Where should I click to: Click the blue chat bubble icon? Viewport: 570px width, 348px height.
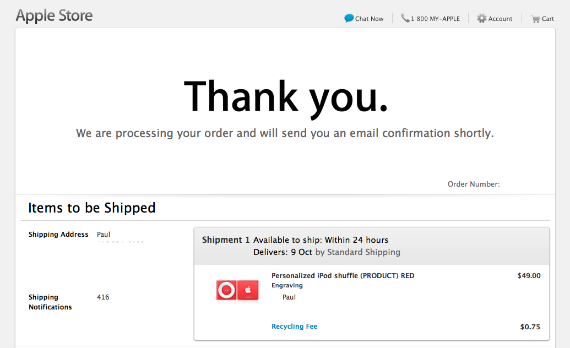pyautogui.click(x=349, y=18)
